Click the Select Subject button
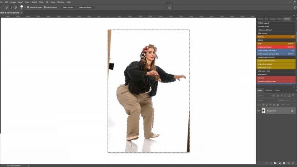This screenshot has height=167, width=297. click(x=68, y=7)
